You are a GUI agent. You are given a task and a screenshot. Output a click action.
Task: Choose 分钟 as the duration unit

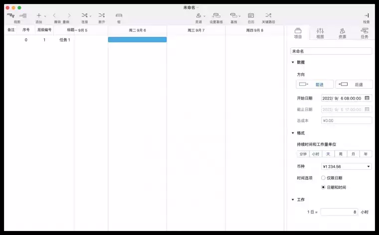[x=303, y=154]
